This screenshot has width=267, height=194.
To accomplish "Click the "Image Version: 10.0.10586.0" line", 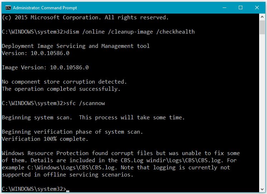I will tap(45, 68).
